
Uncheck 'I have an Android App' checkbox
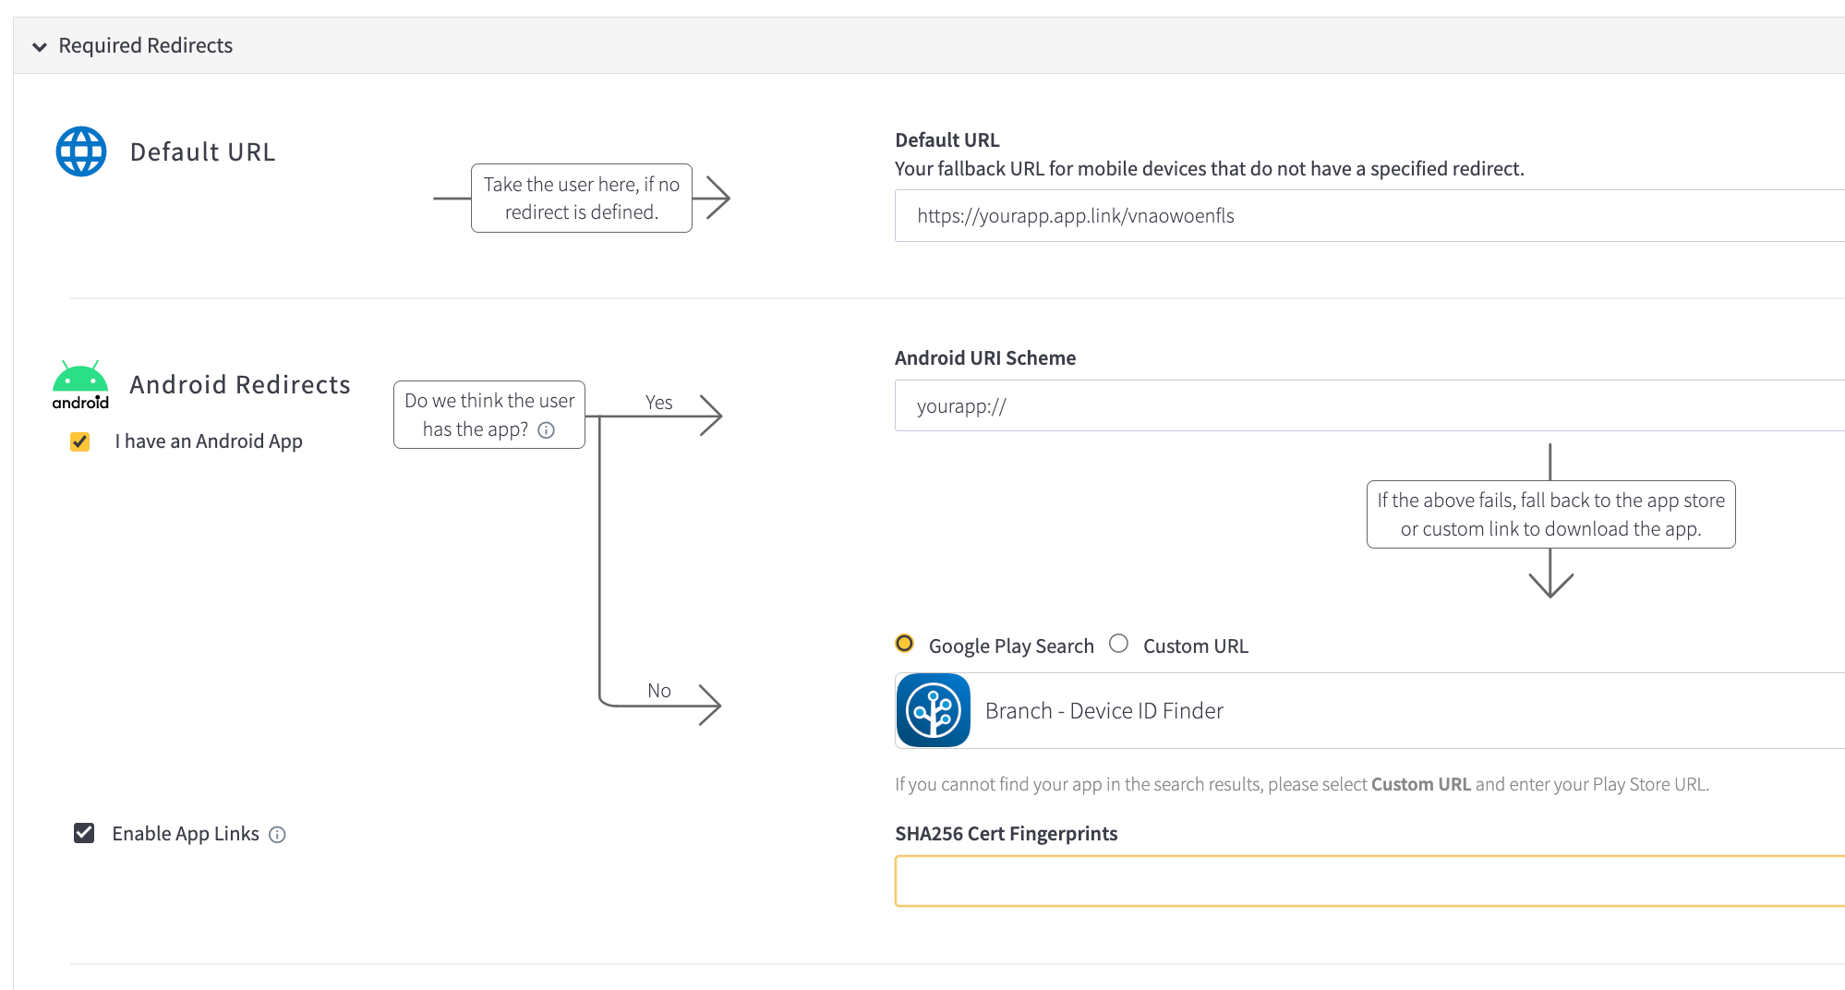point(80,441)
